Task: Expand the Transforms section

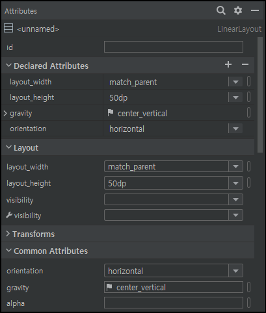Action: pyautogui.click(x=8, y=234)
